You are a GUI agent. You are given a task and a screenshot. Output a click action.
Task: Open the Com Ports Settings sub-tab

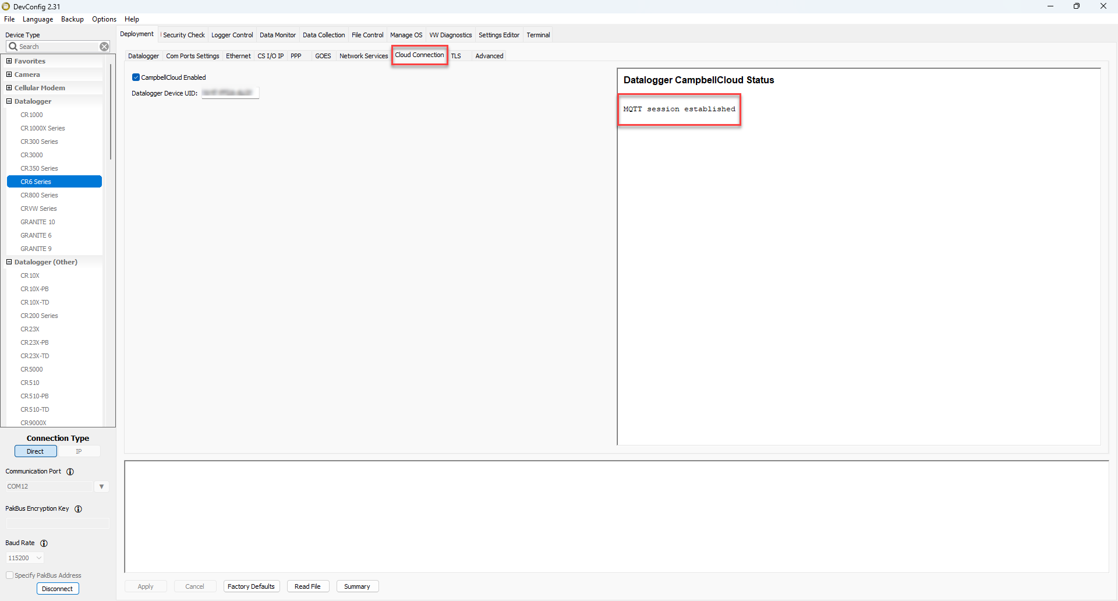click(x=193, y=56)
